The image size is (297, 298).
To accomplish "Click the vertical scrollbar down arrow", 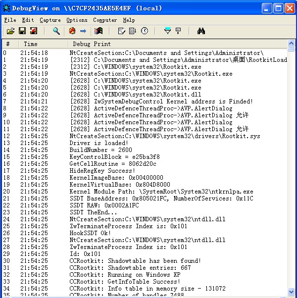I will pos(291,292).
